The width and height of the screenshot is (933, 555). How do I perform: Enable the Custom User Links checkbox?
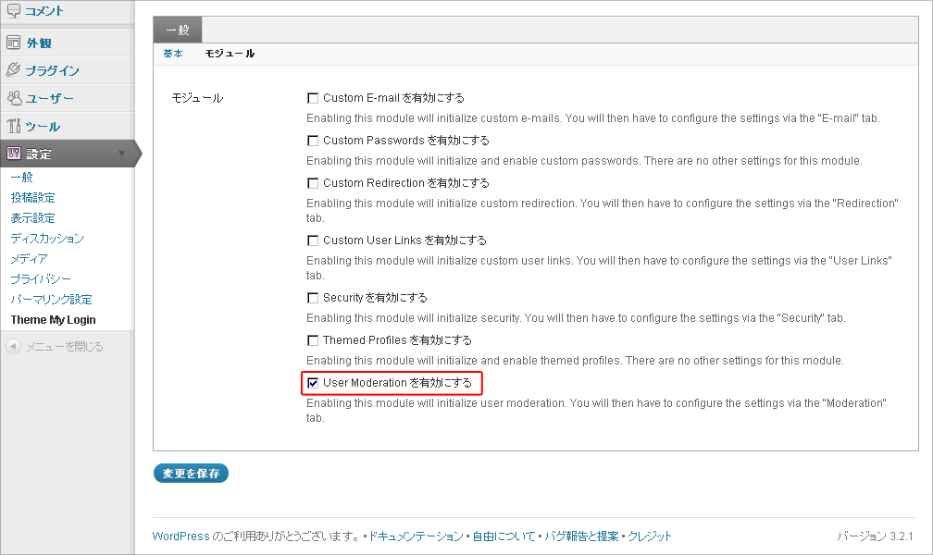313,240
